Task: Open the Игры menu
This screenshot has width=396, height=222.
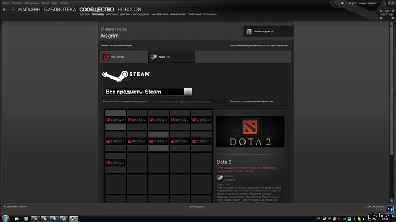Action: tap(54, 3)
